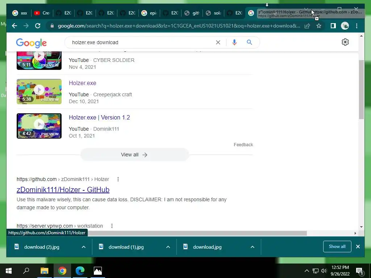Viewport: 371px width, 278px height.
Task: Clear the search box text
Action: click(218, 42)
